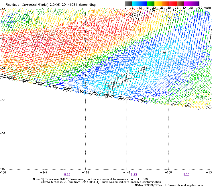Click the NOAA/NESDIS Office of Research credit
This screenshot has width=212, height=187.
click(x=169, y=185)
